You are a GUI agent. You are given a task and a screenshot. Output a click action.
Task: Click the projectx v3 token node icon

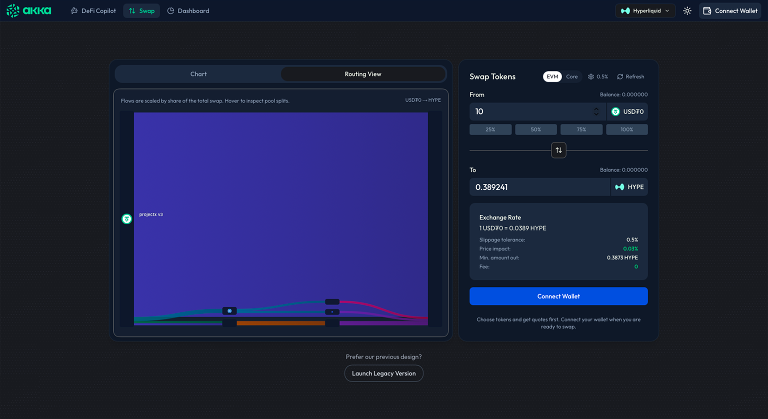point(127,219)
